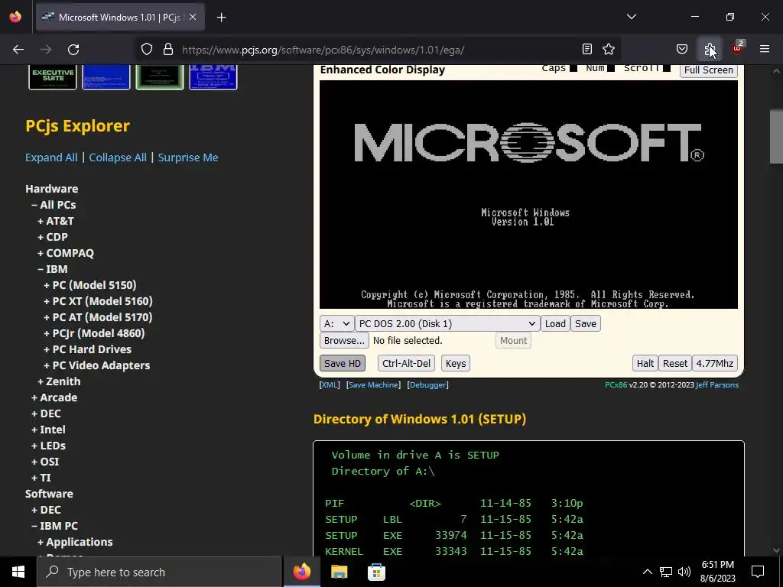Open the list all tabs chevron

click(632, 17)
